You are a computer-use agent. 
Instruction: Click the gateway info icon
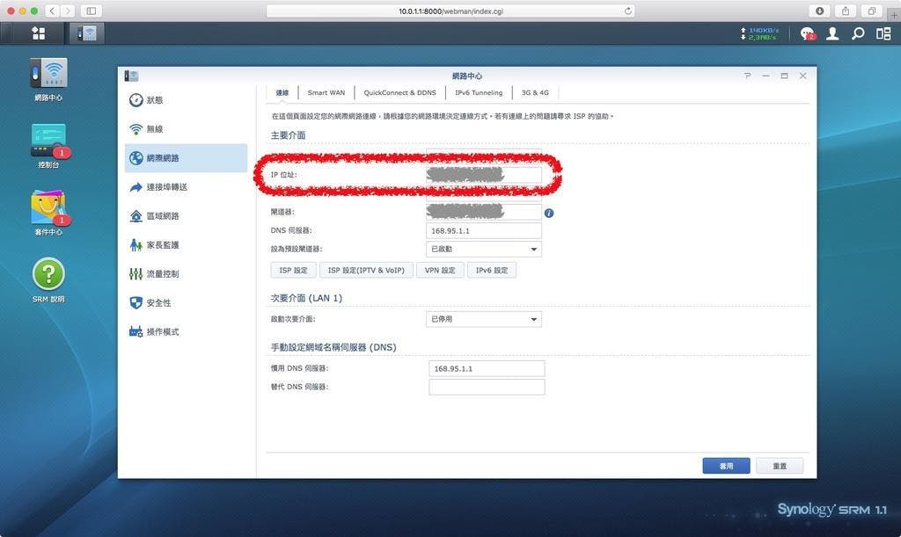(x=549, y=213)
